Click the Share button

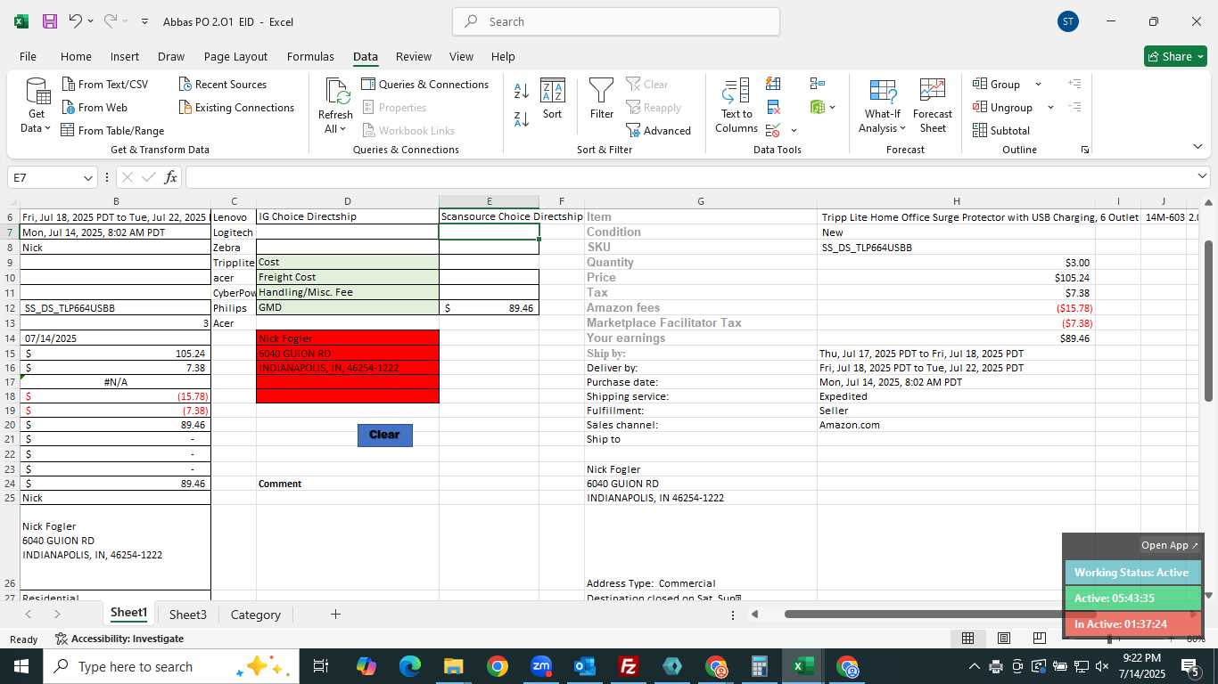1175,56
